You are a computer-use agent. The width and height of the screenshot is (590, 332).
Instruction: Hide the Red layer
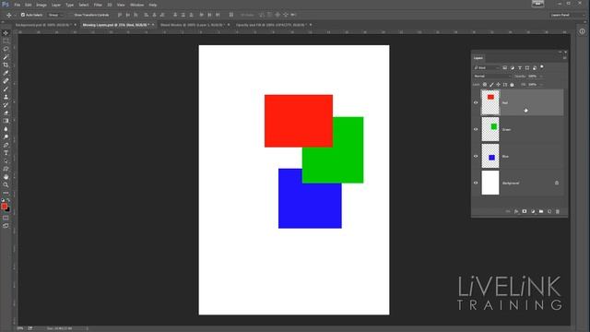[x=476, y=102]
